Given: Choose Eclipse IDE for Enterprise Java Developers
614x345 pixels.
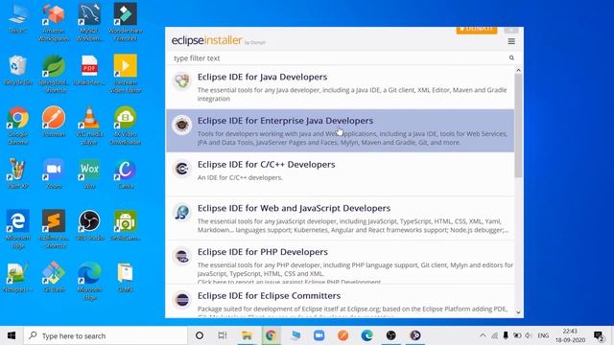Looking at the screenshot, I should point(340,130).
